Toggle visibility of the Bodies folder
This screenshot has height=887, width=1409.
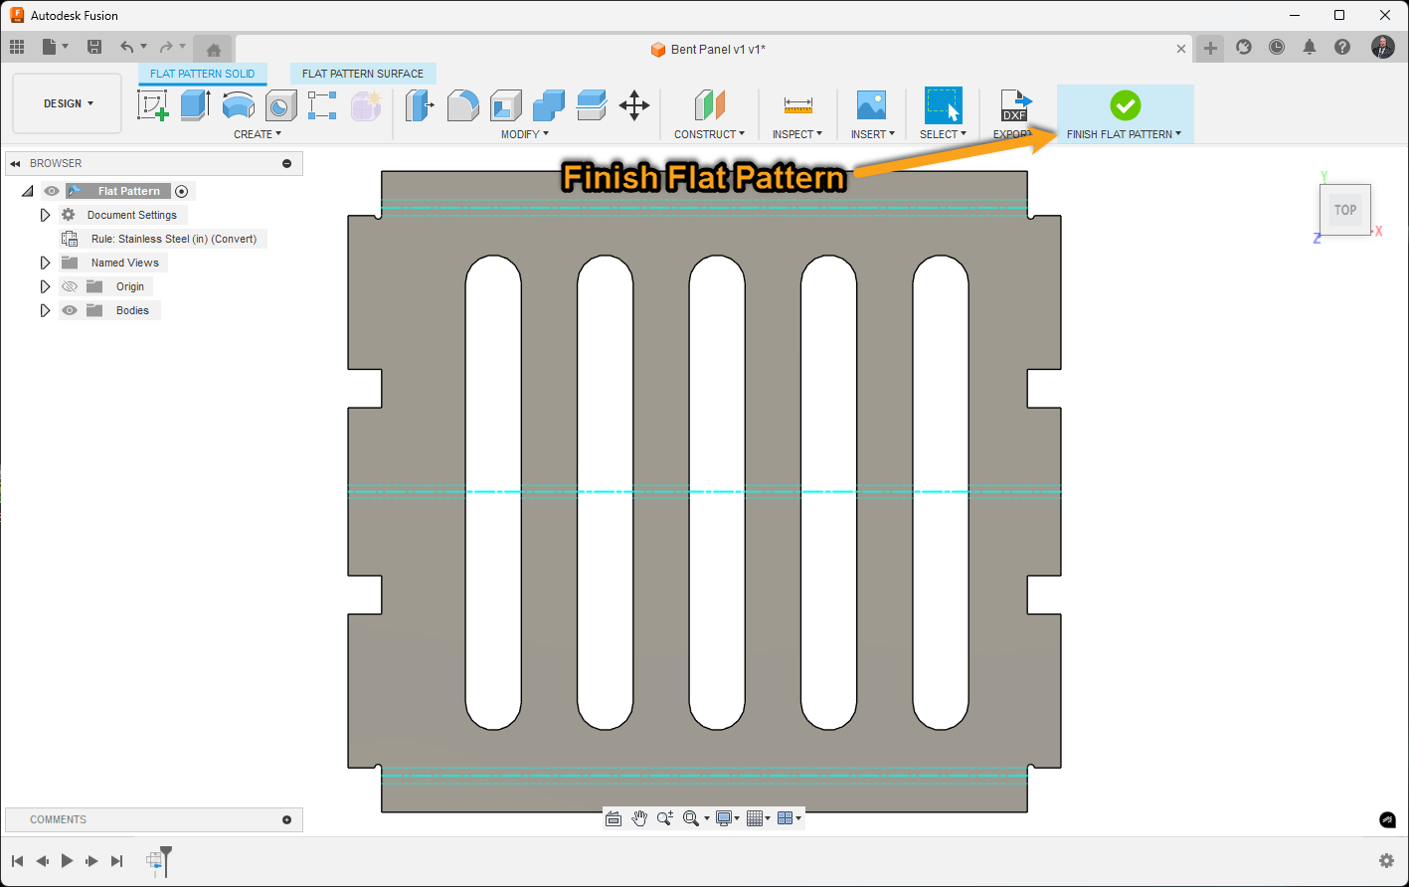click(x=69, y=310)
